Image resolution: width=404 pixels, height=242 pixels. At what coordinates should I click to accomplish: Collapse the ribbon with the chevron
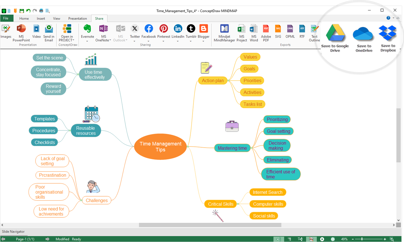[x=398, y=18]
